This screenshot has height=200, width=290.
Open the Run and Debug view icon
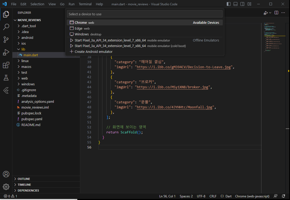click(x=6, y=53)
